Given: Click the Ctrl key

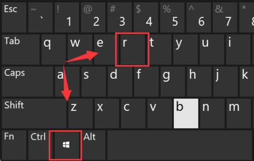Looking at the screenshot, I should click(41, 145).
